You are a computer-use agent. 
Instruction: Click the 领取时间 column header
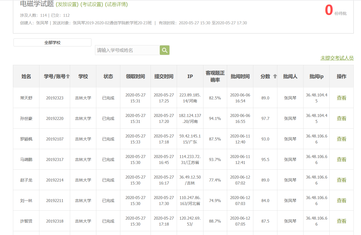point(135,76)
